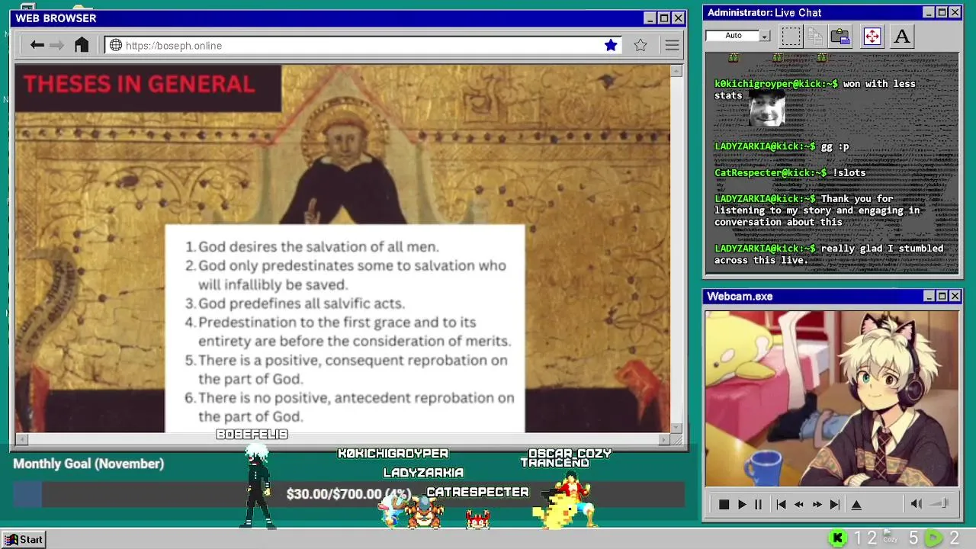Click the OSCAR_COZY name label
976x549 pixels.
click(570, 454)
